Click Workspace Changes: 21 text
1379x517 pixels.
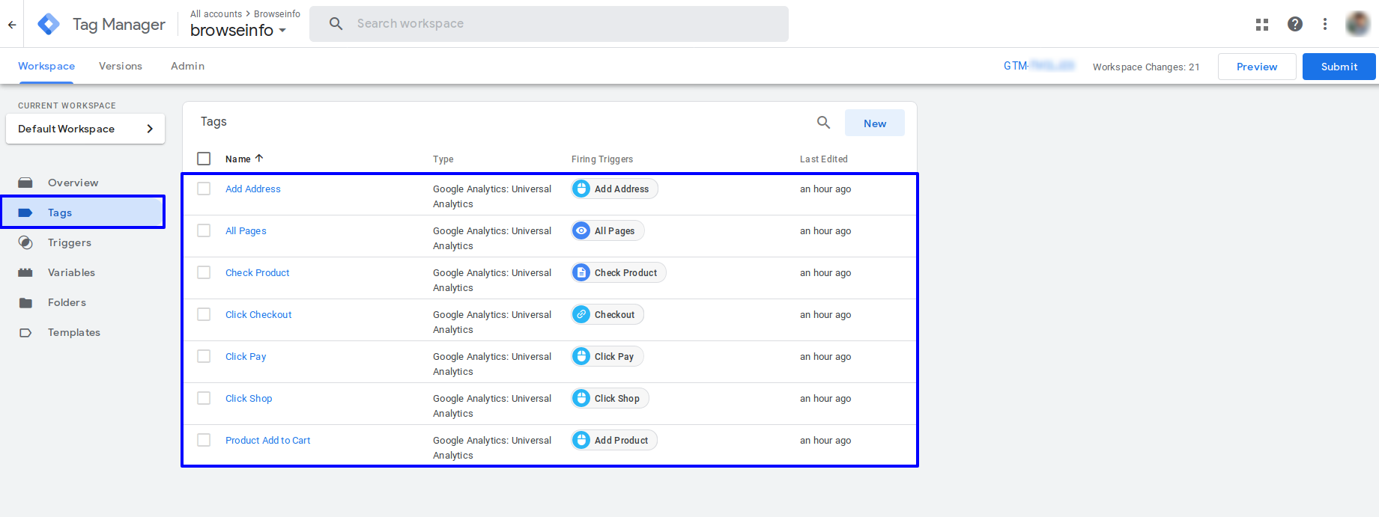pyautogui.click(x=1146, y=67)
